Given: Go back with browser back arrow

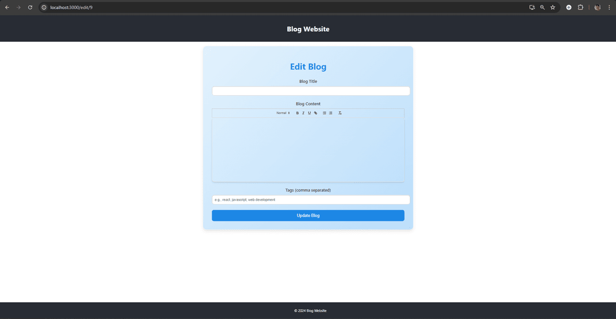Looking at the screenshot, I should [x=7, y=7].
